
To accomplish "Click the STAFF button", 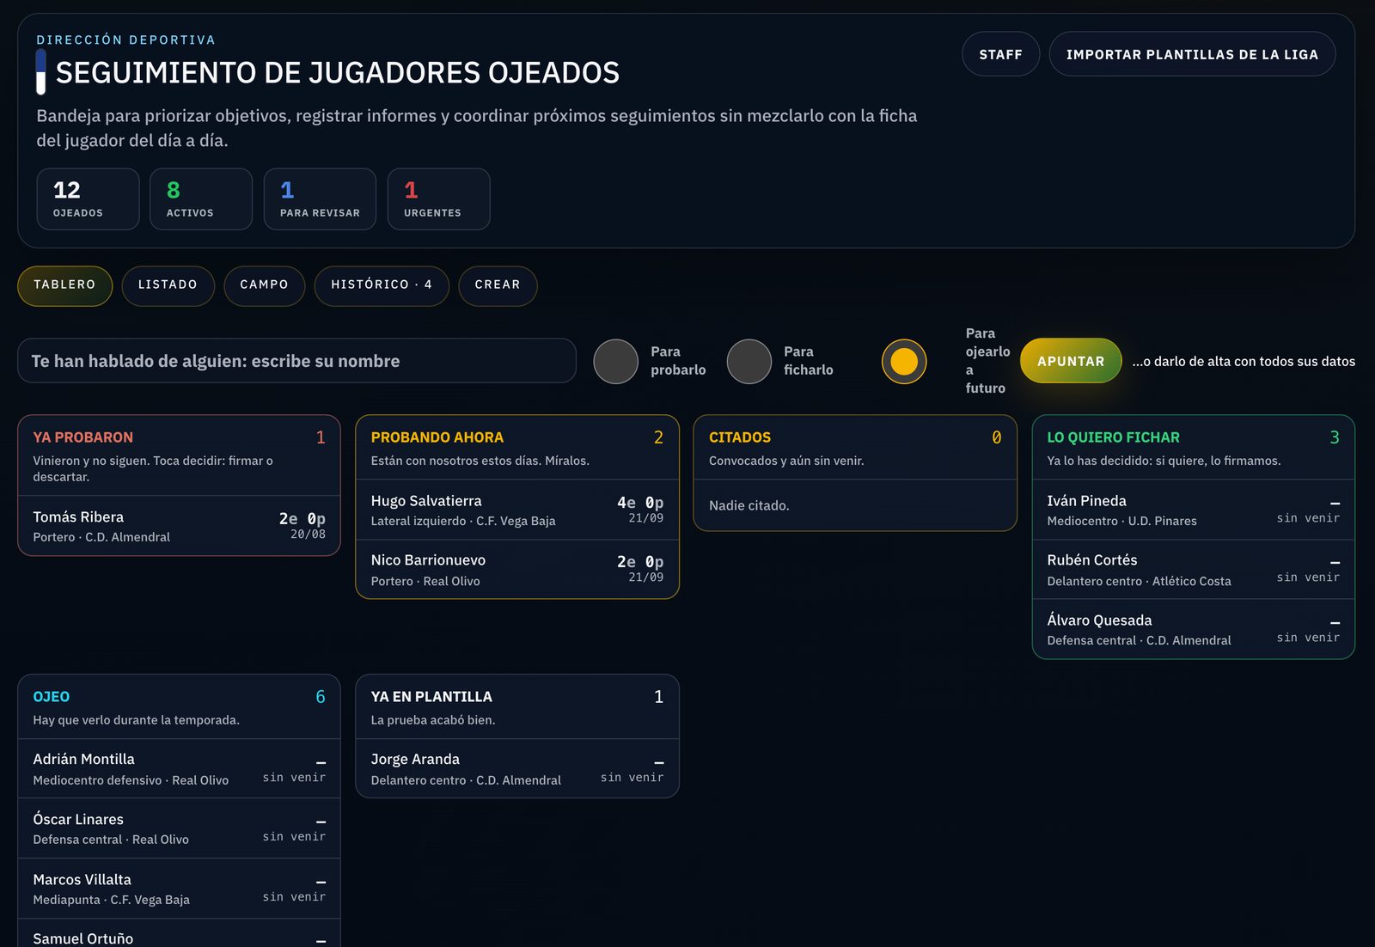I will [1000, 54].
